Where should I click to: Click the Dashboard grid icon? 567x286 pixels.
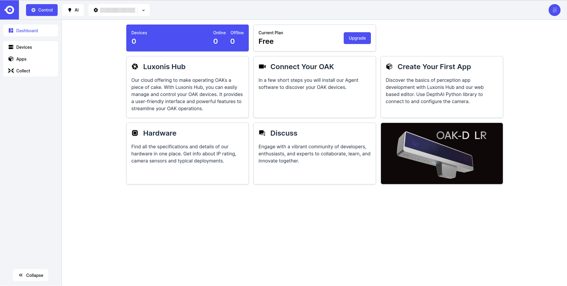[x=11, y=30]
